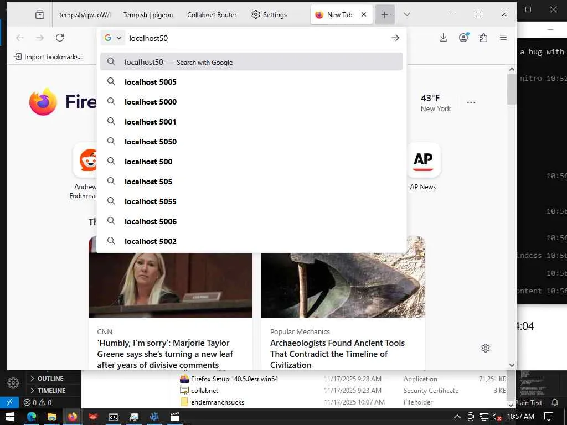Switch to Temp.sh | pigeon tab
567x425 pixels.
148,15
